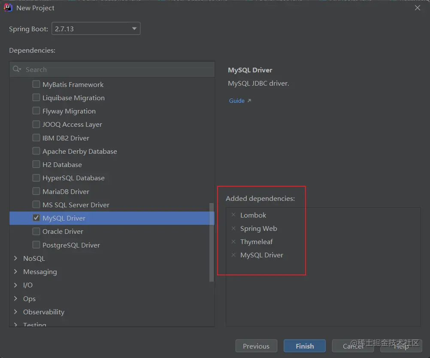Click the NoSQL category label
430x358 pixels.
(x=34, y=258)
